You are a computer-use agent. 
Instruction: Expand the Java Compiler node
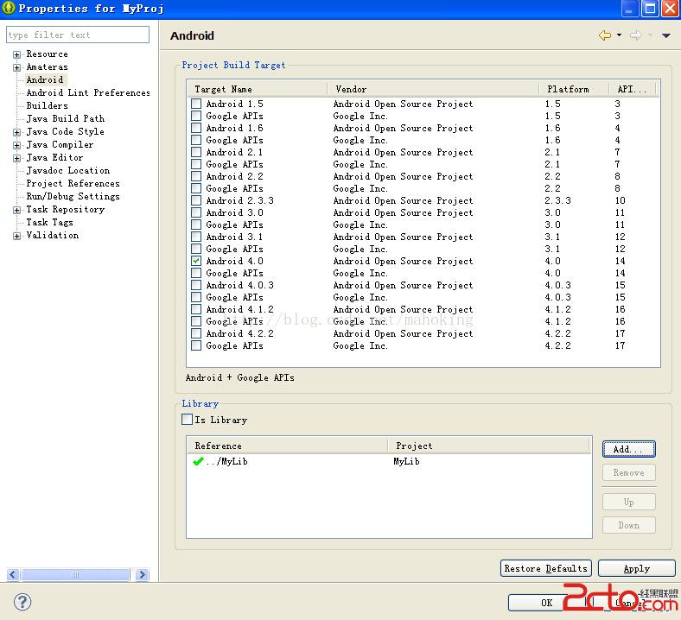point(16,145)
